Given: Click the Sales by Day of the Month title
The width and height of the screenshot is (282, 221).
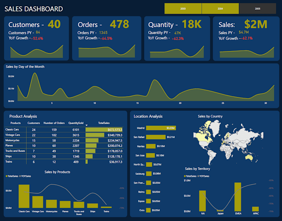Looking at the screenshot, I should click(x=25, y=67).
